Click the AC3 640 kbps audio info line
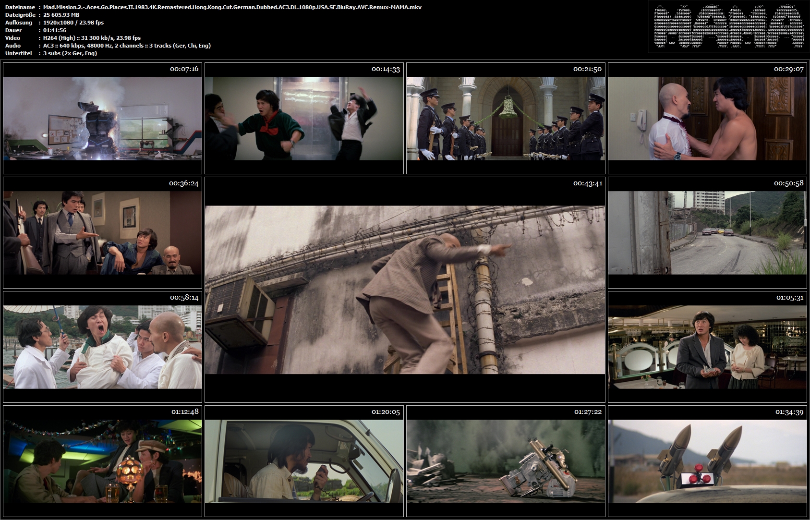 point(127,46)
